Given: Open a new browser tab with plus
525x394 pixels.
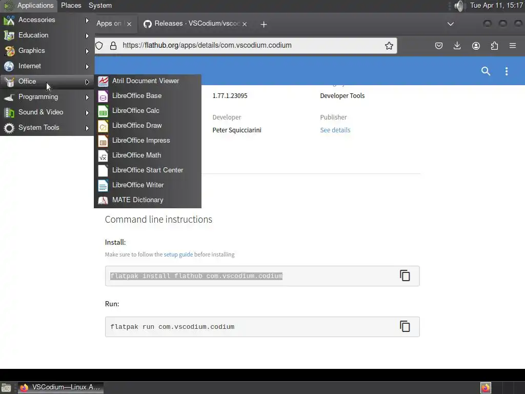Looking at the screenshot, I should click(x=264, y=24).
